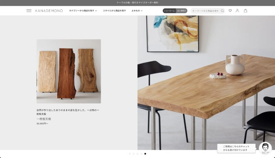Open the HELP chat face icon

pyautogui.click(x=265, y=148)
